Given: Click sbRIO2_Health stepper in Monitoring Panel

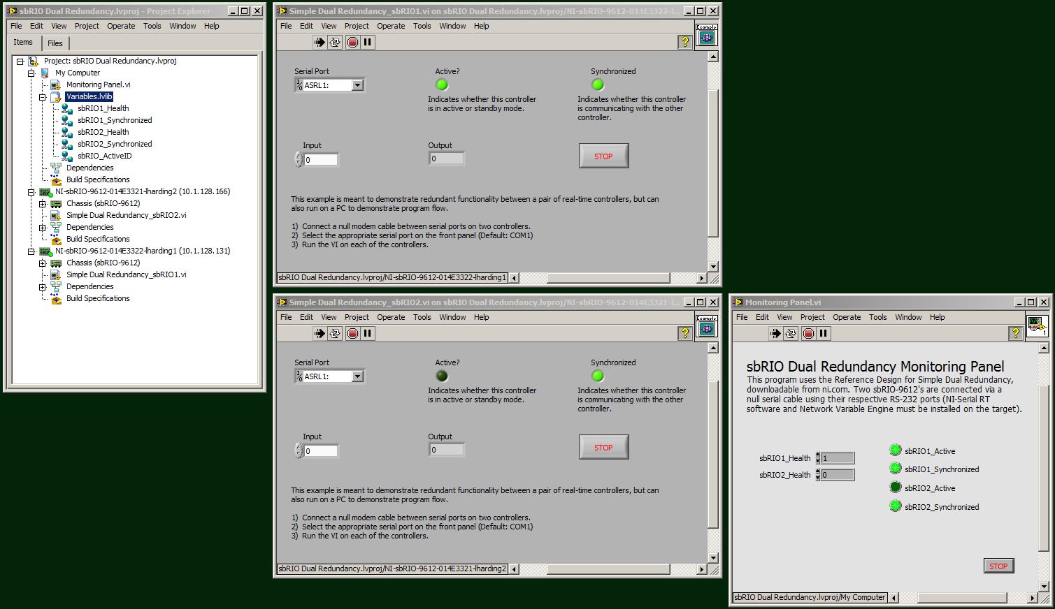Looking at the screenshot, I should pyautogui.click(x=818, y=475).
